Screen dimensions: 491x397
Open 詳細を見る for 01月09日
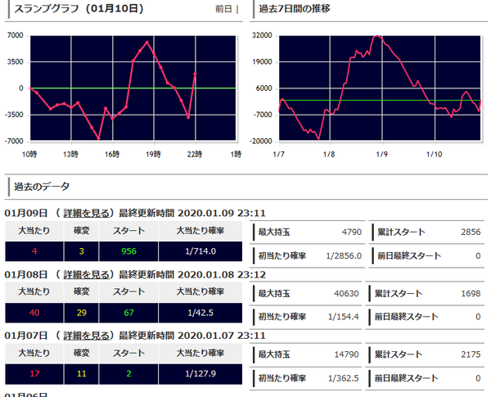coord(87,214)
